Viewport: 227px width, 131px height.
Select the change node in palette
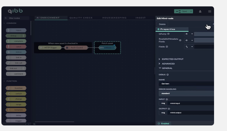click(x=16, y=99)
